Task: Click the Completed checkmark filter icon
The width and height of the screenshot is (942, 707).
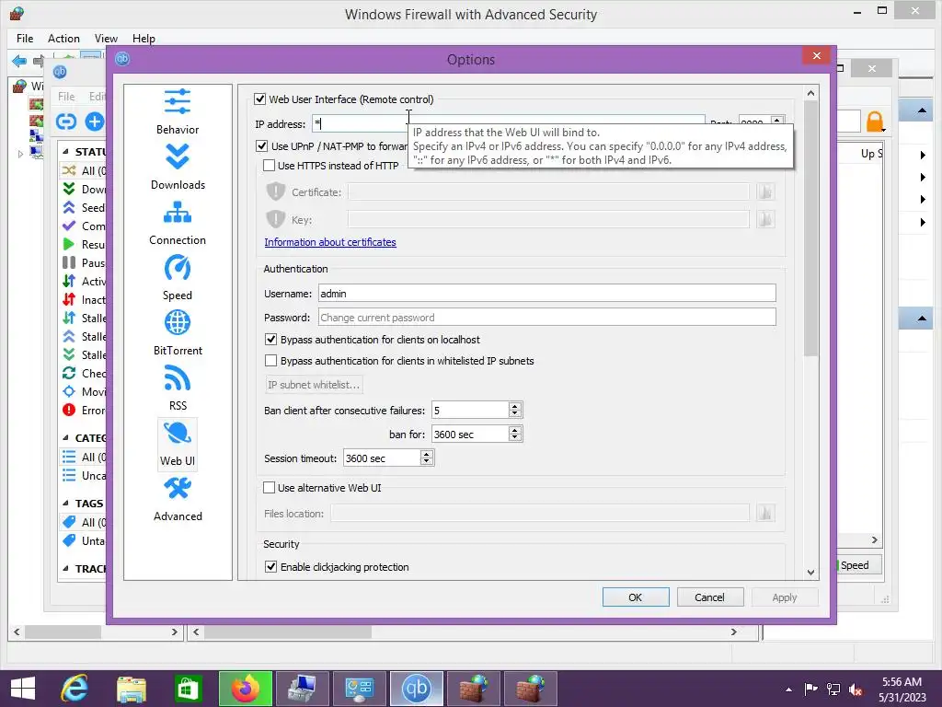Action: tap(69, 226)
